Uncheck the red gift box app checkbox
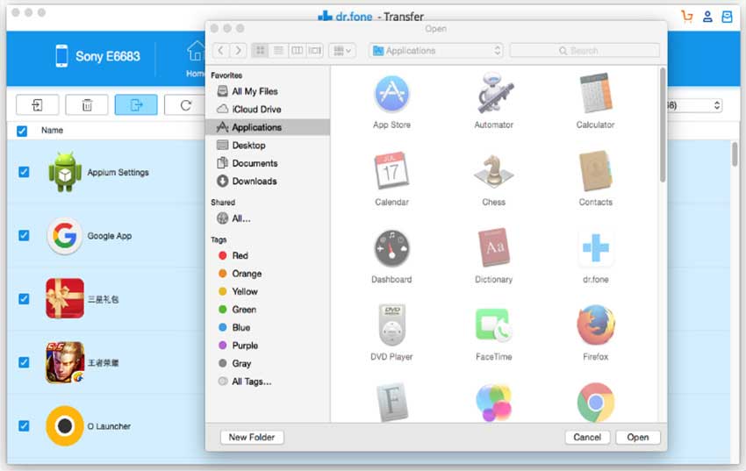 click(x=24, y=299)
